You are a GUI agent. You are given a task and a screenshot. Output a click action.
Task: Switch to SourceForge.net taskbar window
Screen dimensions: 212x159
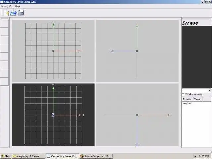(96, 156)
